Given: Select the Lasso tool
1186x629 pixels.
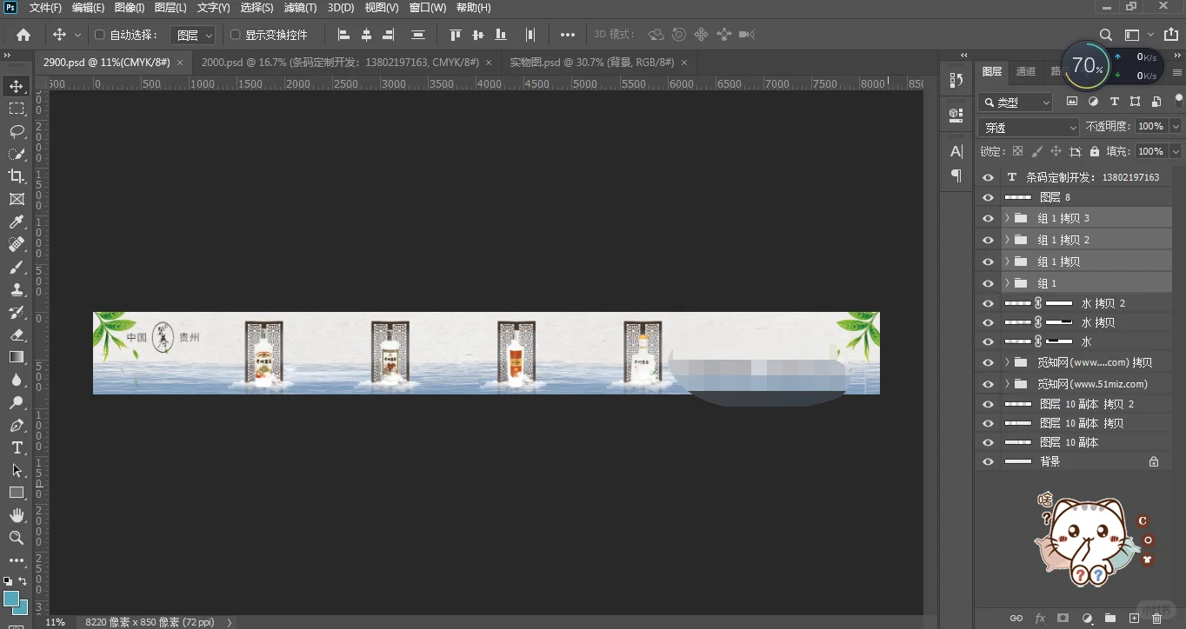Looking at the screenshot, I should point(17,131).
